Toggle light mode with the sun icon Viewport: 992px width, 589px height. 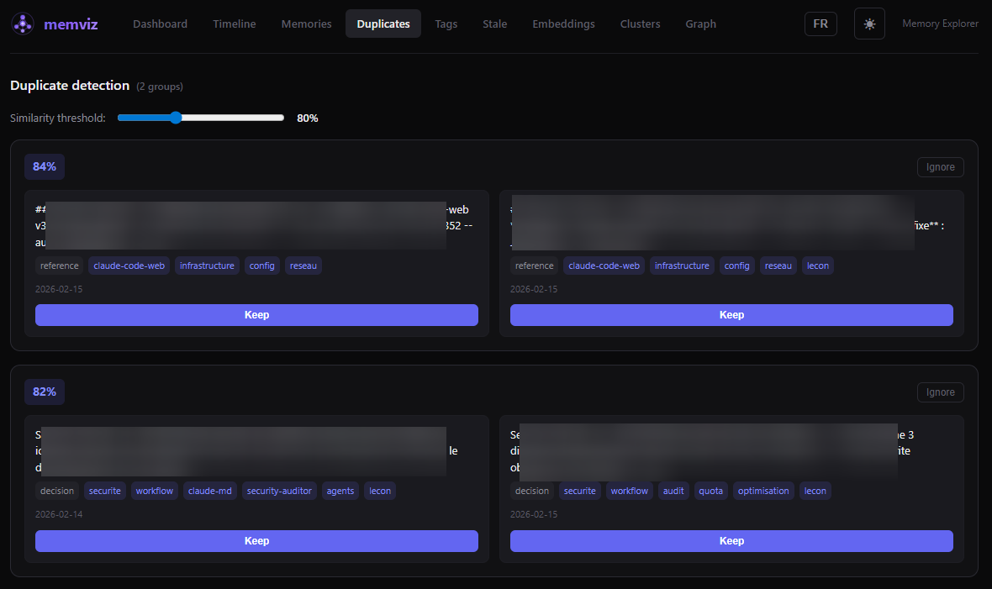(869, 24)
